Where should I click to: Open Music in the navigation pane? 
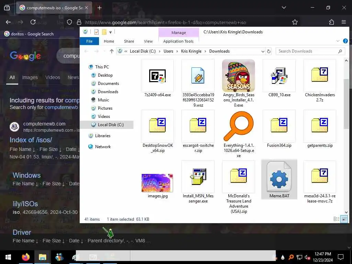pyautogui.click(x=103, y=100)
